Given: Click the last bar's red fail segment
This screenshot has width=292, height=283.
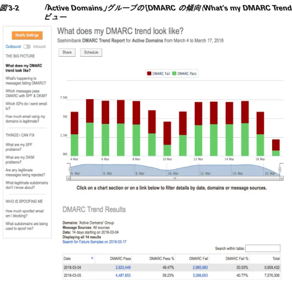Looking at the screenshot, I should coord(276,145).
